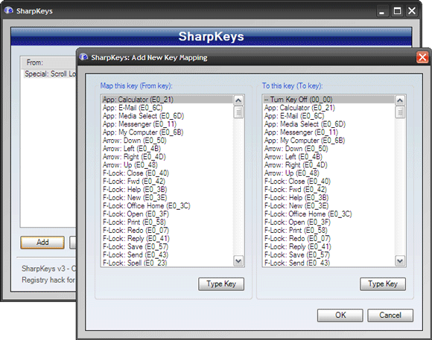Select F-Lock: Print in To list
This screenshot has height=340, width=432.
329,230
